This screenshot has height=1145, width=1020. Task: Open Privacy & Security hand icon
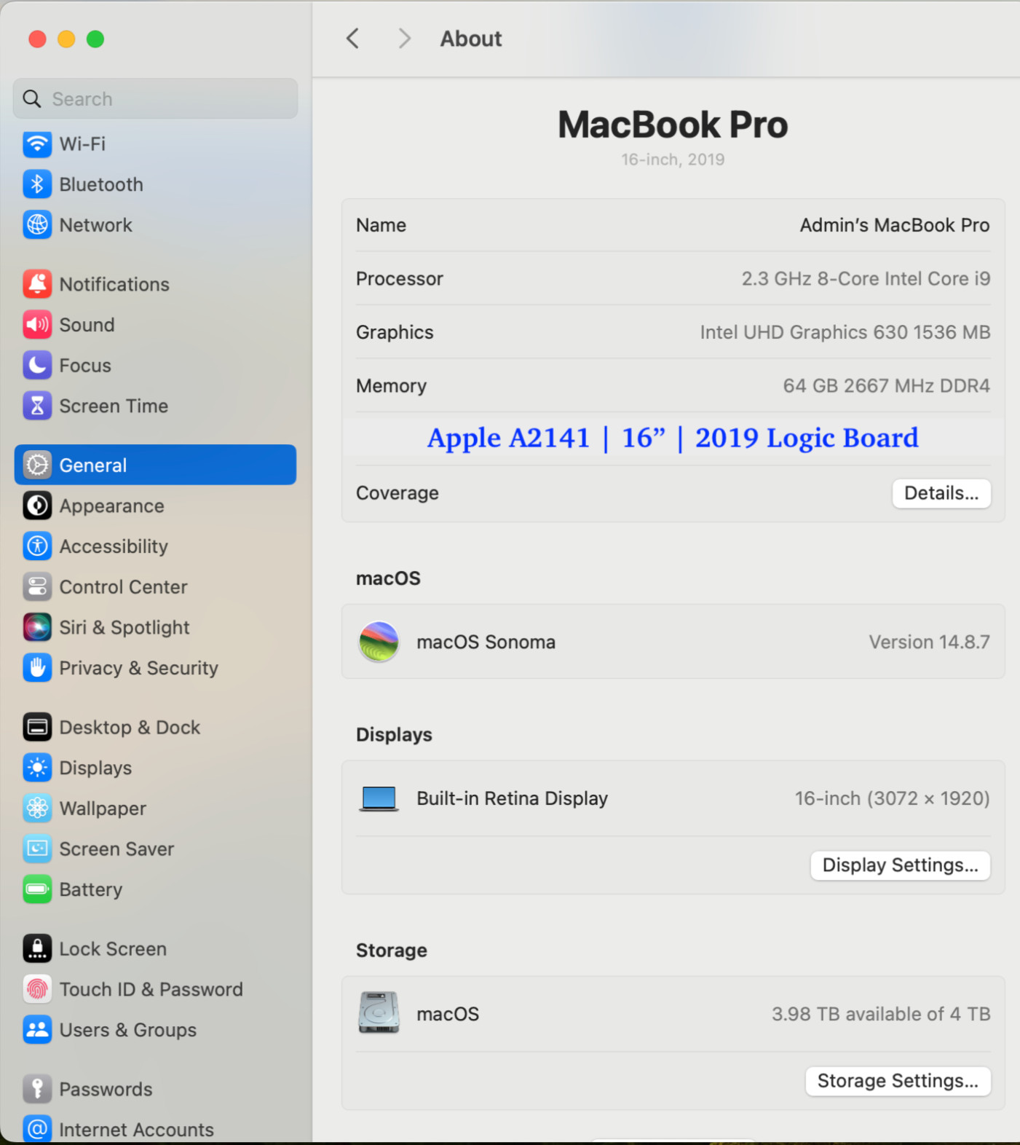pos(37,668)
